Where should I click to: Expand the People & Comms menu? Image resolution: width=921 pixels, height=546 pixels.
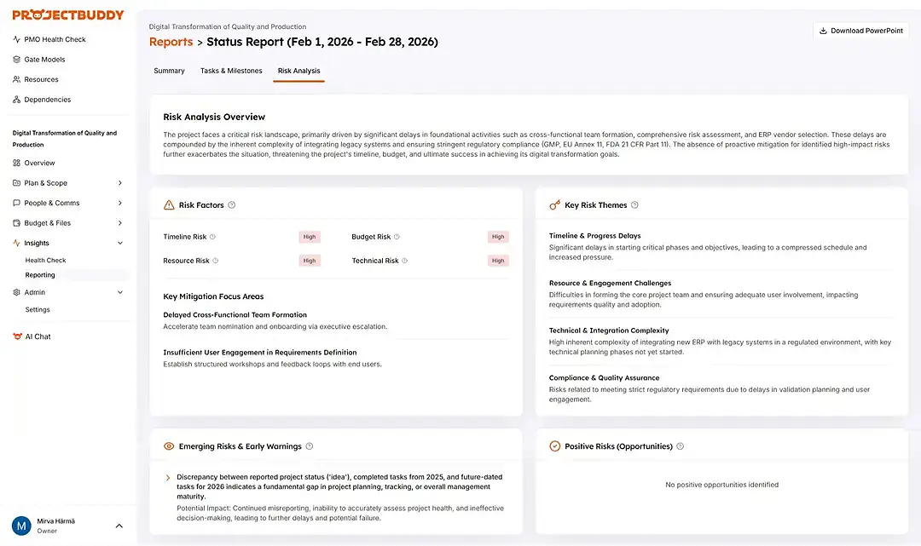pos(119,203)
